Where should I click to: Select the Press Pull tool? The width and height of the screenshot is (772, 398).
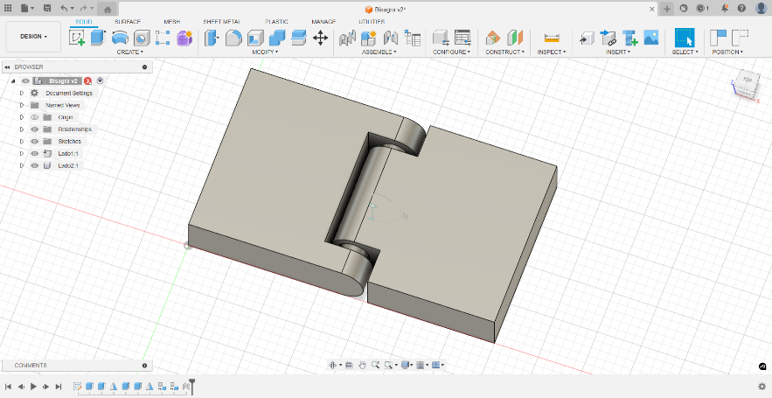click(212, 38)
